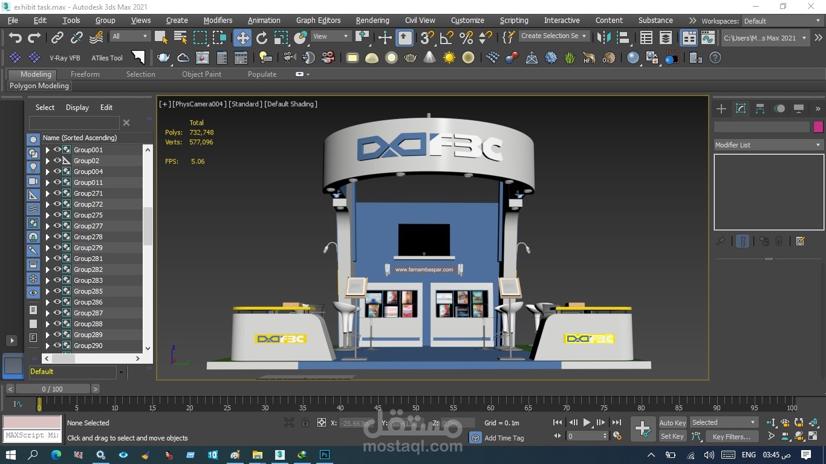Click the MAXScript listener pink color area
This screenshot has height=464, width=826.
pos(32,422)
